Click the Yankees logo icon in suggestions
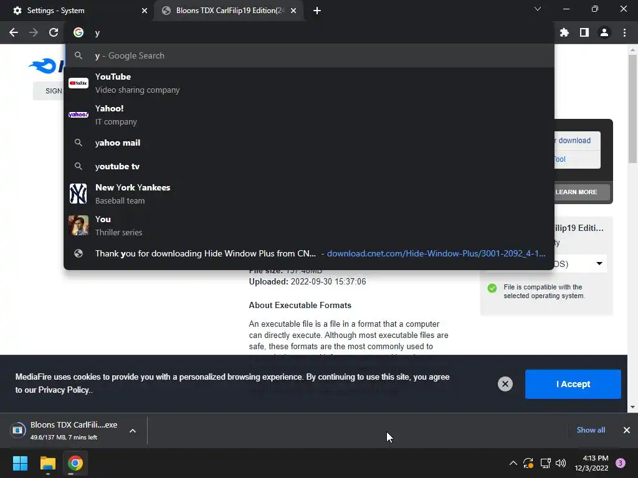This screenshot has height=478, width=638. click(78, 194)
